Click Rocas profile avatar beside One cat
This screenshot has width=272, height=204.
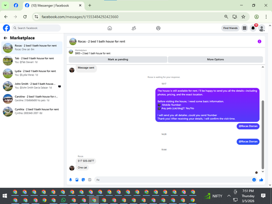(72, 168)
